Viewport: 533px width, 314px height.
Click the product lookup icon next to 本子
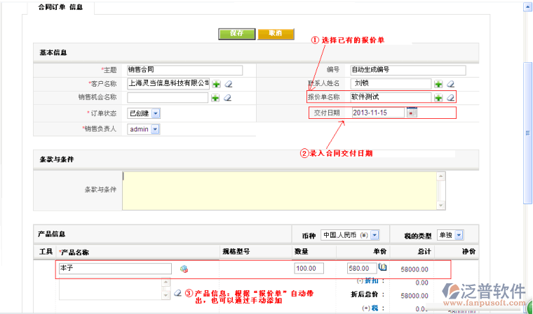pyautogui.click(x=184, y=269)
